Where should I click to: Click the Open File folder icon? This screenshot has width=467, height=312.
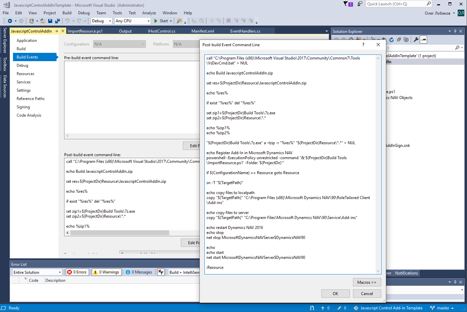(43, 21)
